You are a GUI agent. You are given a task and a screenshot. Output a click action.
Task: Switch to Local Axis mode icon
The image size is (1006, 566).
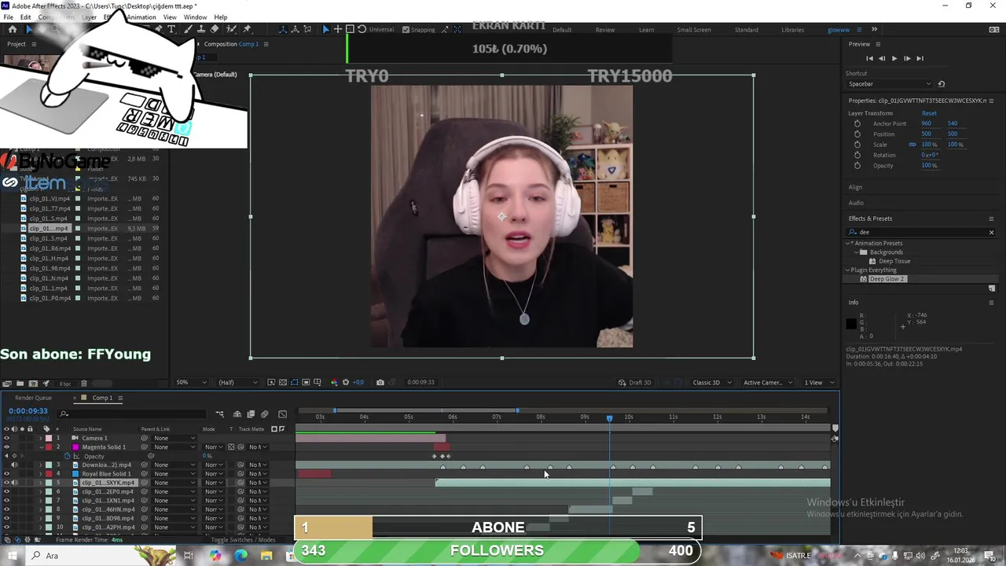point(284,29)
